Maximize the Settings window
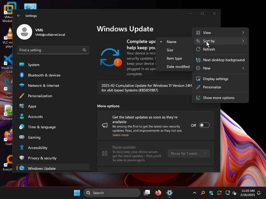Viewport: 266px width, 199px height. coord(202,13)
